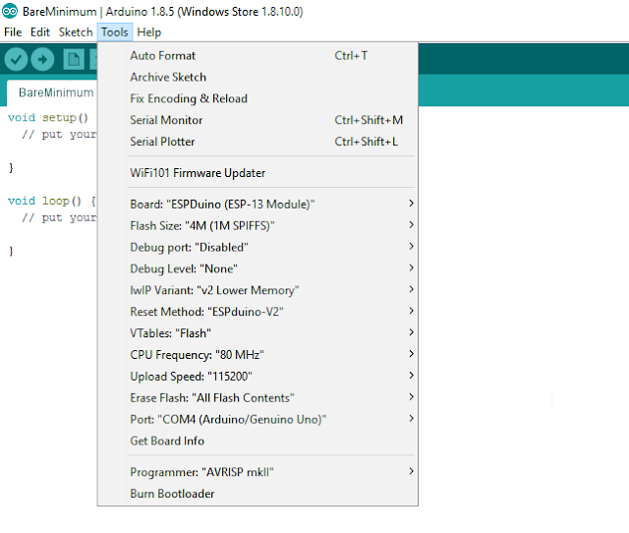Close the open Tools menu
This screenshot has height=533, width=629.
pyautogui.click(x=115, y=32)
